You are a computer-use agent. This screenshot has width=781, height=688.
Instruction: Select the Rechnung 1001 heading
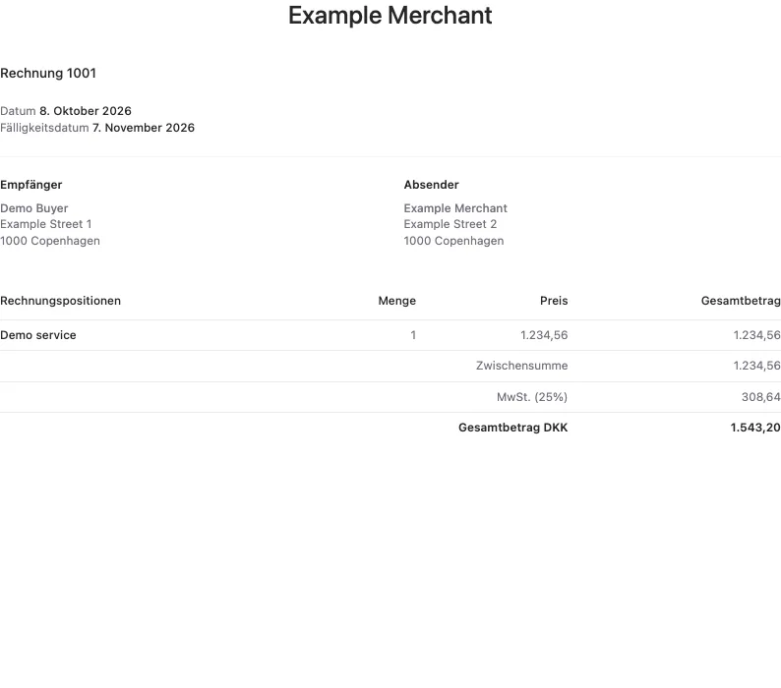48,73
